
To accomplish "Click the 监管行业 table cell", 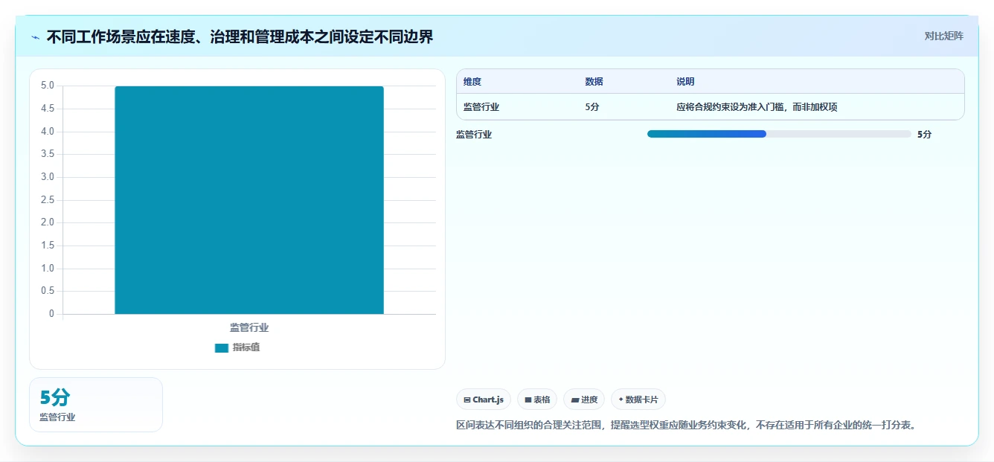I will tap(481, 107).
